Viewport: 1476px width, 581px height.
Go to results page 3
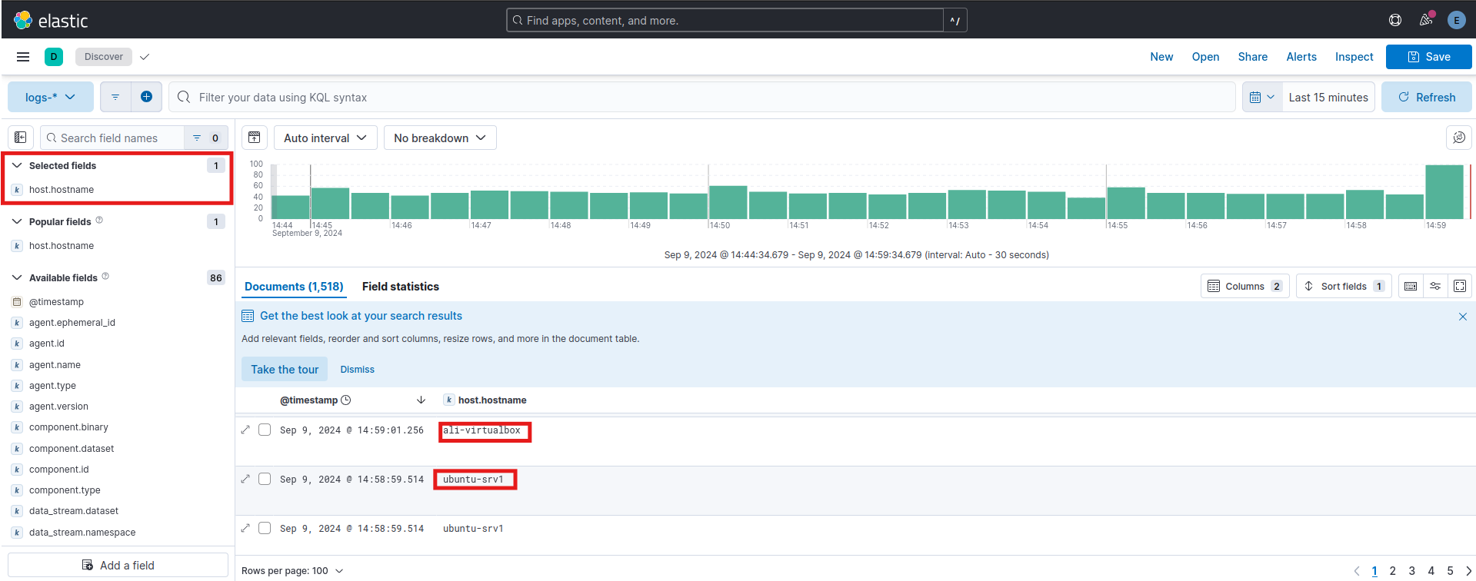(1411, 571)
